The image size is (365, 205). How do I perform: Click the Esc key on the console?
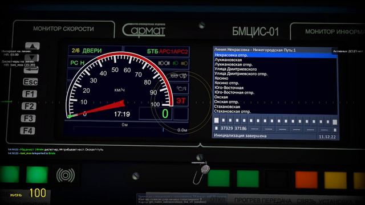click(x=30, y=82)
